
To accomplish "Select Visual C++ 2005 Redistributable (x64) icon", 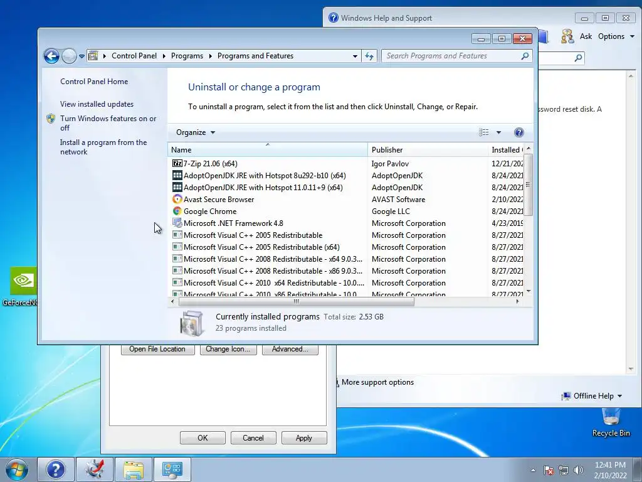I will coord(177,247).
